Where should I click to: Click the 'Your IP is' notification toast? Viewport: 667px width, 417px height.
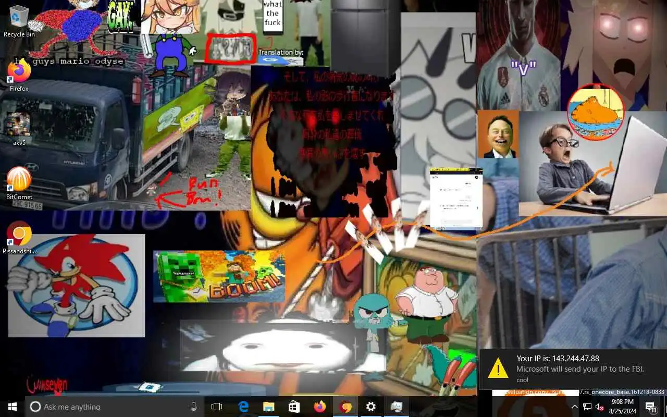coord(573,369)
